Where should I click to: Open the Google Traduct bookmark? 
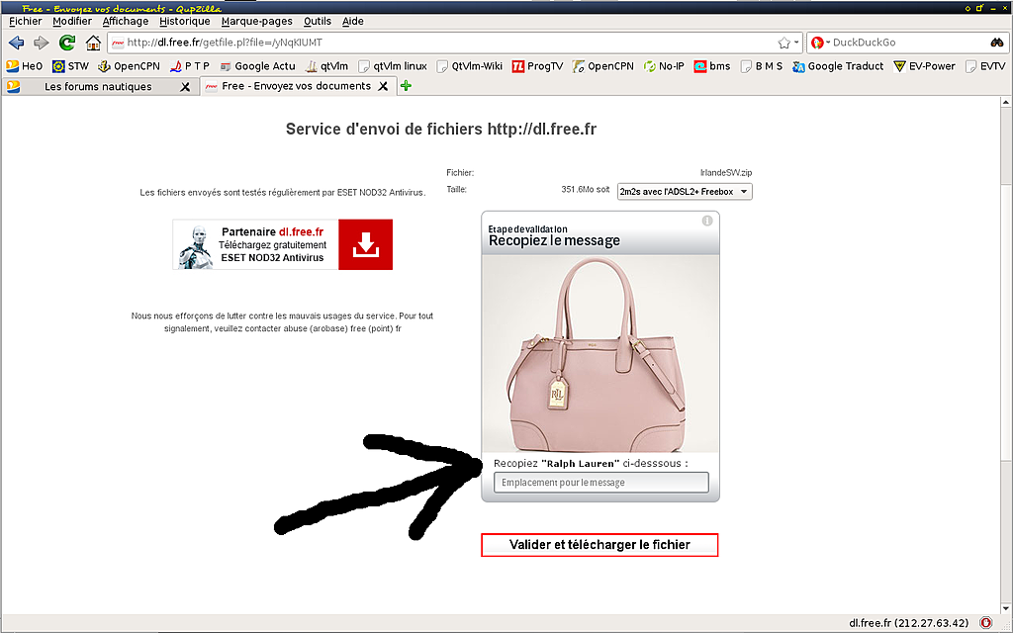(x=838, y=66)
